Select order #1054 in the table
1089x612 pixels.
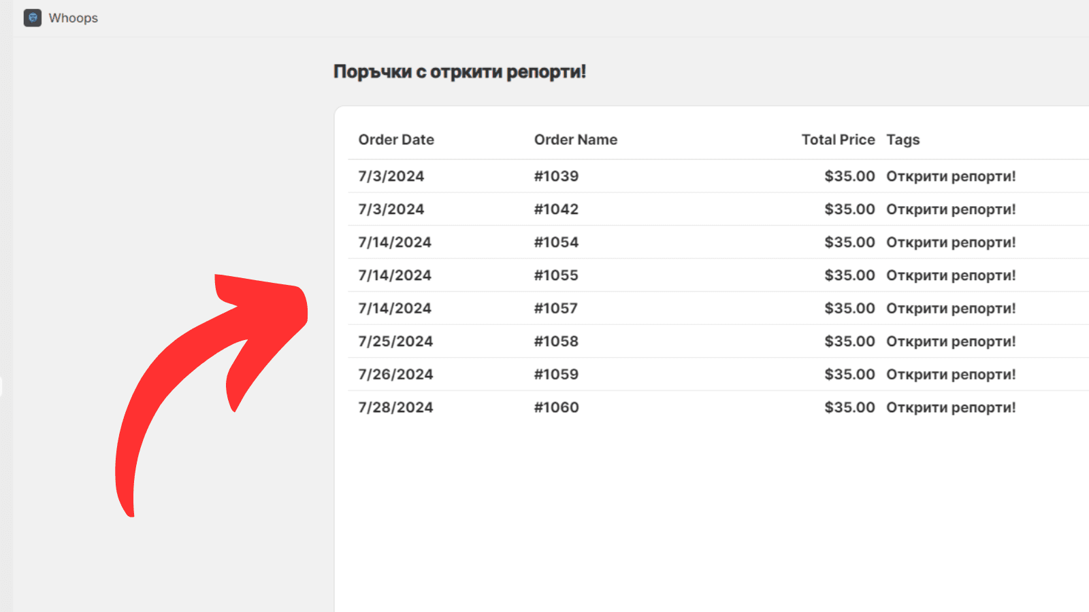(x=556, y=242)
